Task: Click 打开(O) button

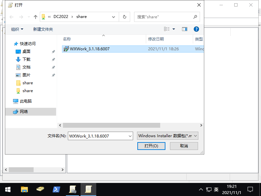Action: [x=151, y=146]
